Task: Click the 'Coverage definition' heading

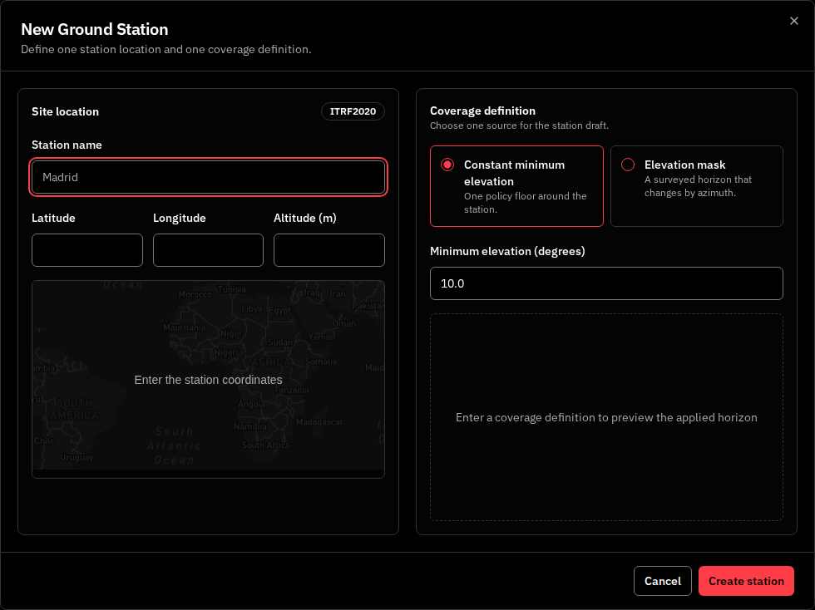Action: [x=482, y=111]
